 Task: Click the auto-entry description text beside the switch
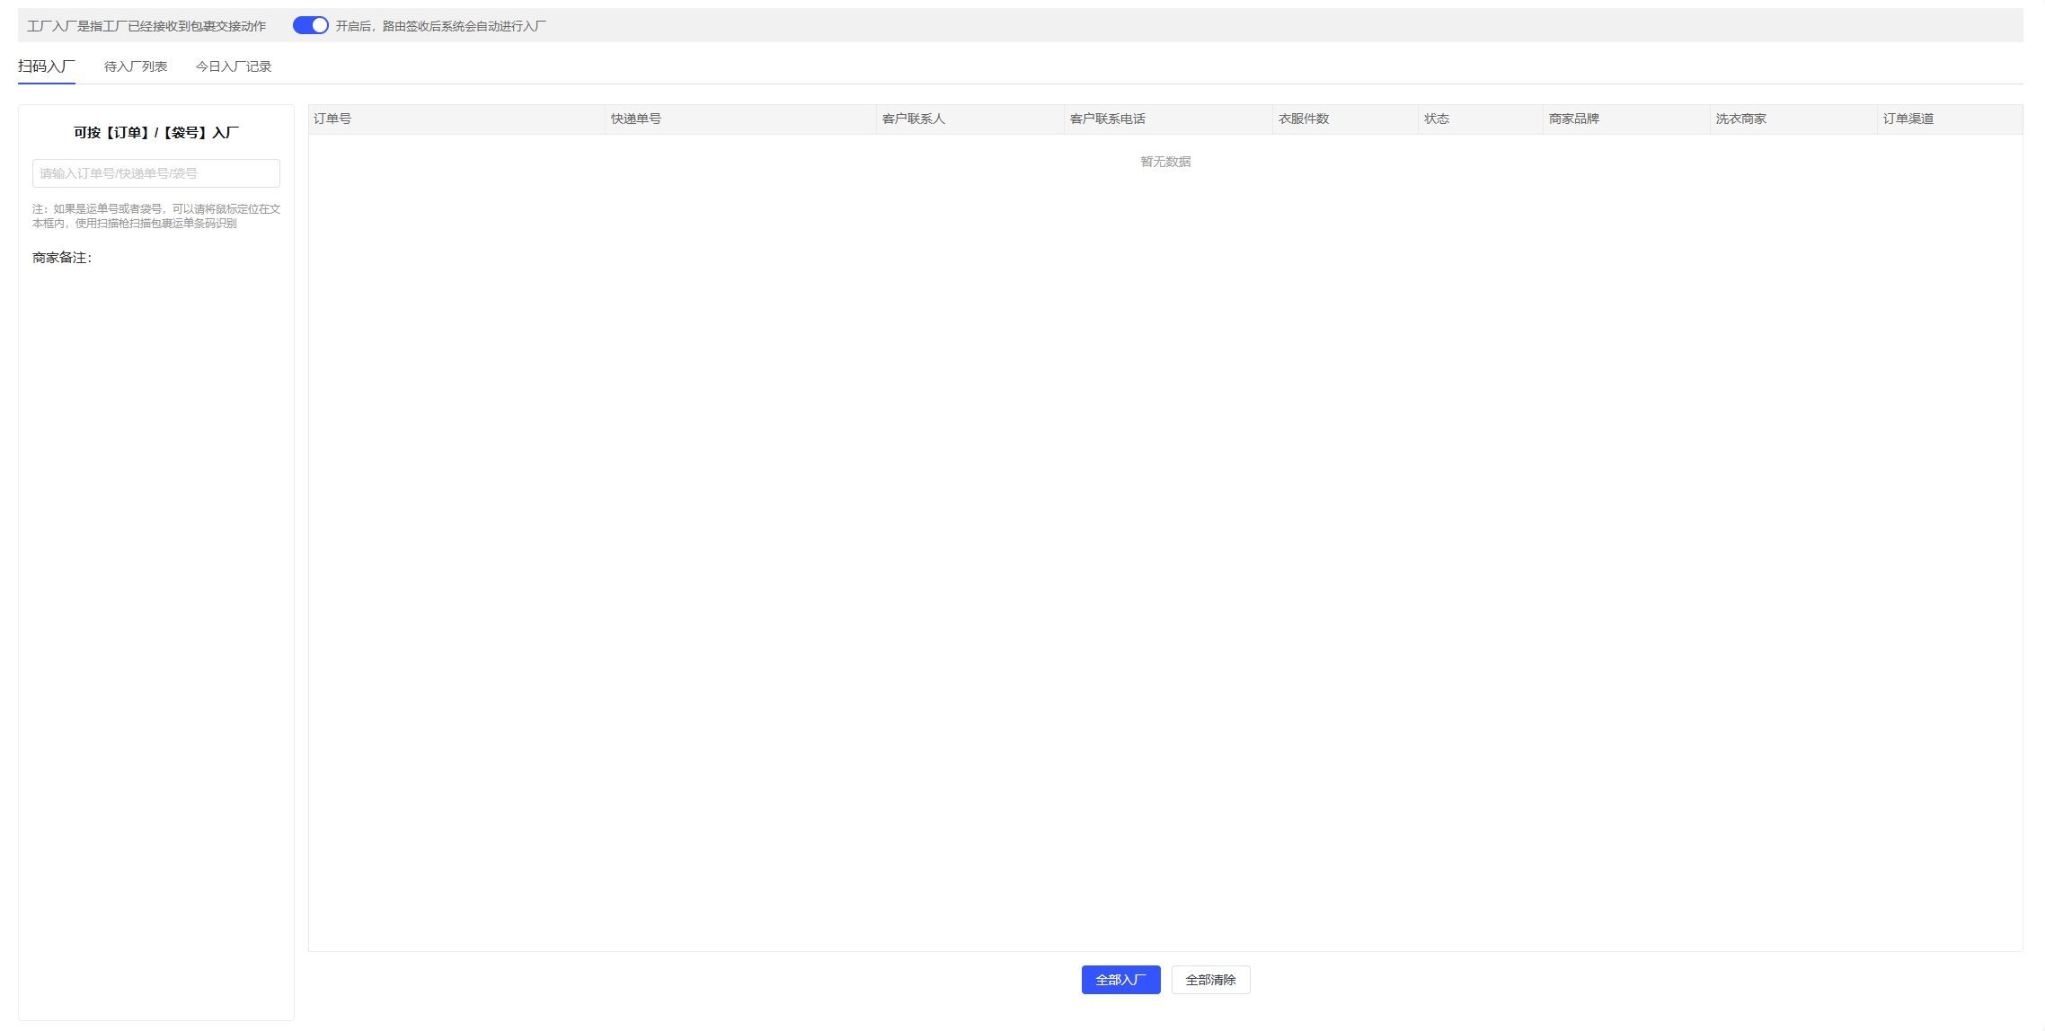coord(440,26)
